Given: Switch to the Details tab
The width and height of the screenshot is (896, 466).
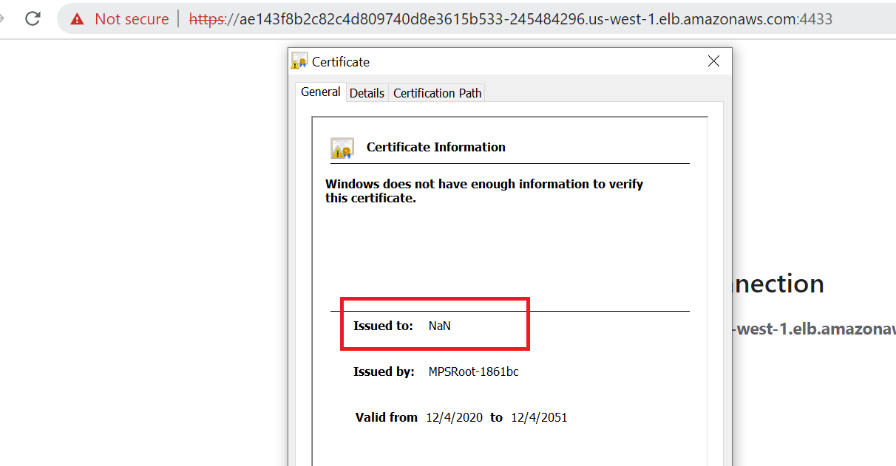Looking at the screenshot, I should [367, 92].
